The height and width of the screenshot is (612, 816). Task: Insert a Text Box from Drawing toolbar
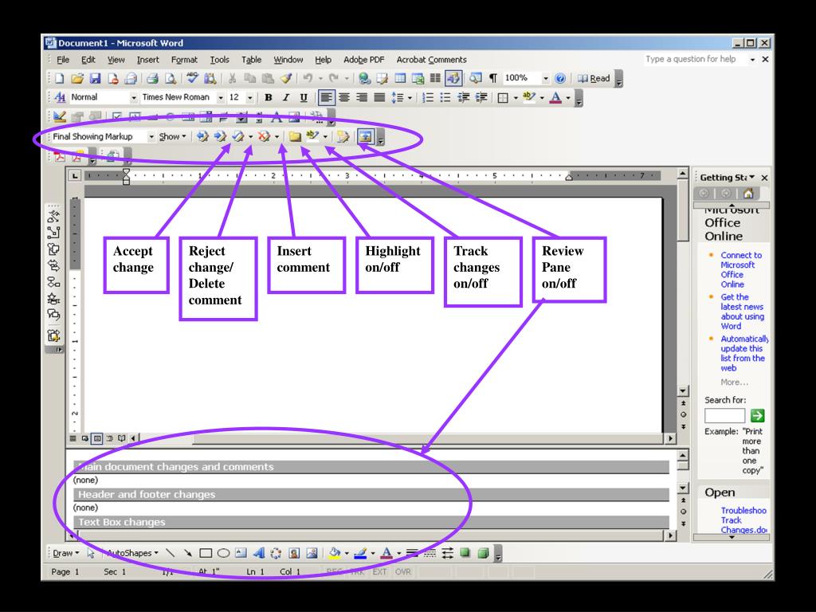[x=241, y=553]
